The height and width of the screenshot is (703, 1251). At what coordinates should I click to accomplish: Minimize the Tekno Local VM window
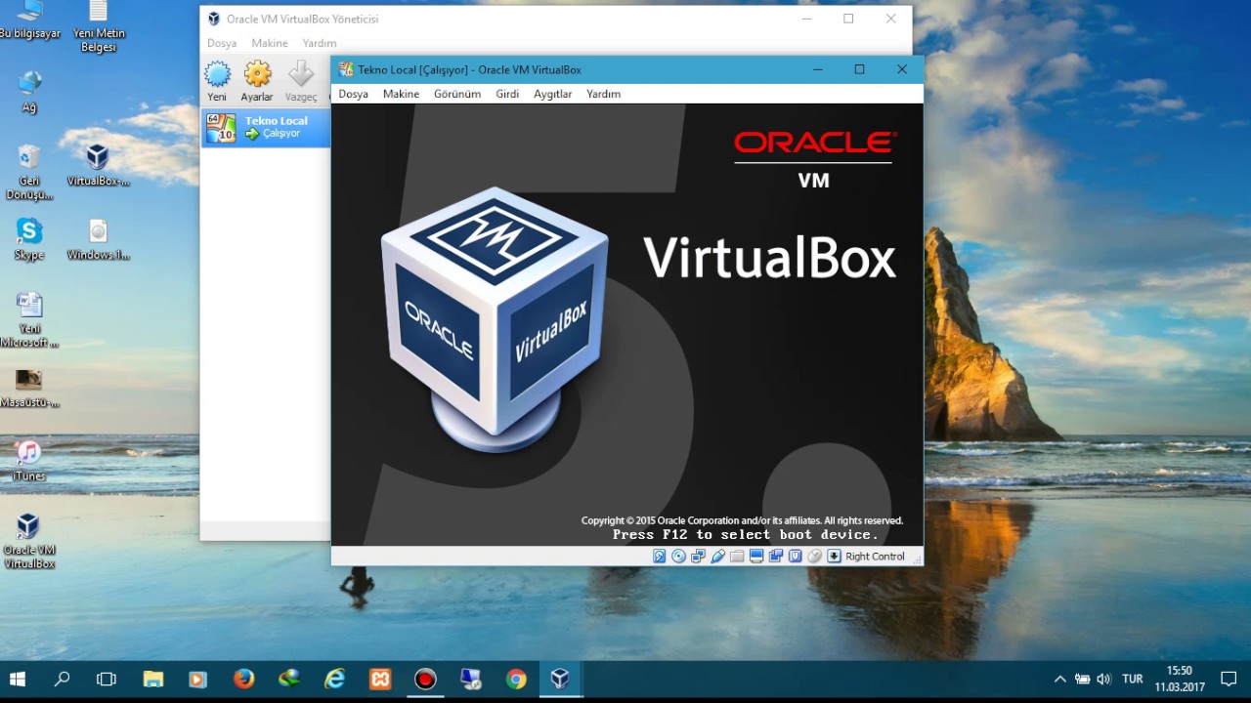pyautogui.click(x=817, y=69)
